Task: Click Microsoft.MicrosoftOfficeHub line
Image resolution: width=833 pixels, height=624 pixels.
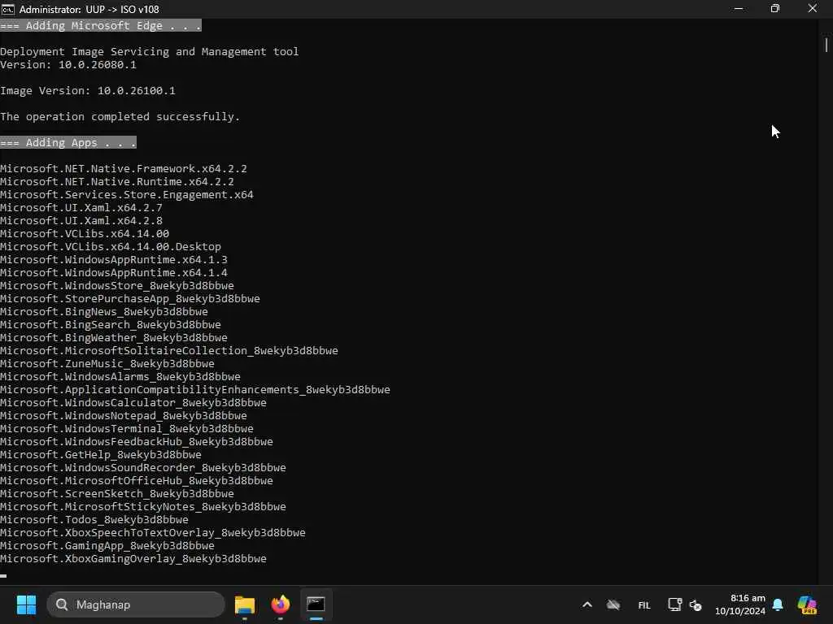Action: [137, 481]
